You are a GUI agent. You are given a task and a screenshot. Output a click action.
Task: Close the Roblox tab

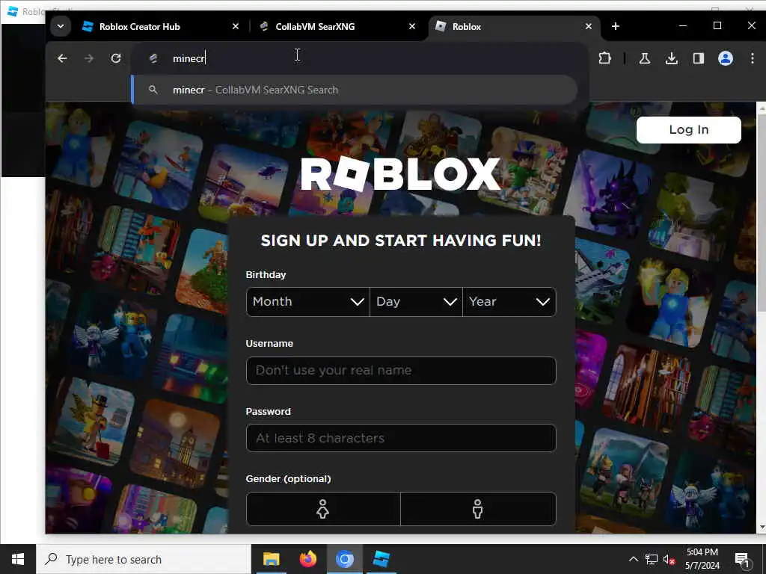click(x=589, y=26)
